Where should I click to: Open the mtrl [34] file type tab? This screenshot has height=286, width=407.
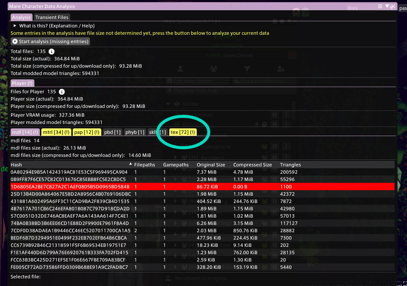click(56, 132)
